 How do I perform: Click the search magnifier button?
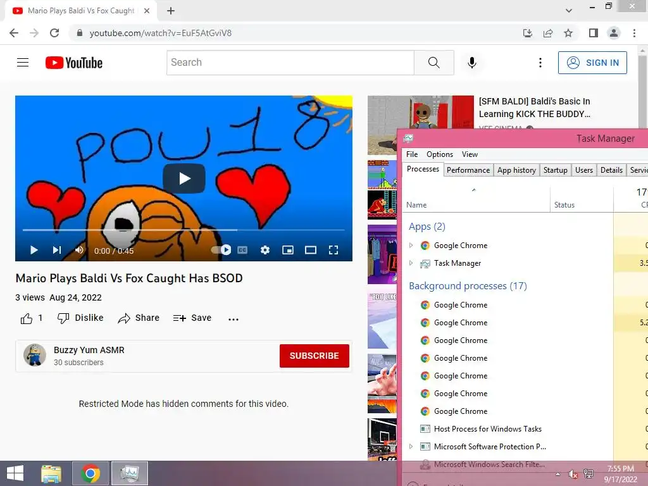(434, 63)
